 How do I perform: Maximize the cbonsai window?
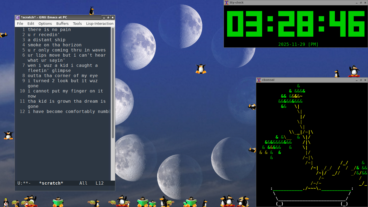tap(361, 80)
